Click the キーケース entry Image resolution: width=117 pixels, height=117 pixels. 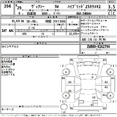click(8, 109)
